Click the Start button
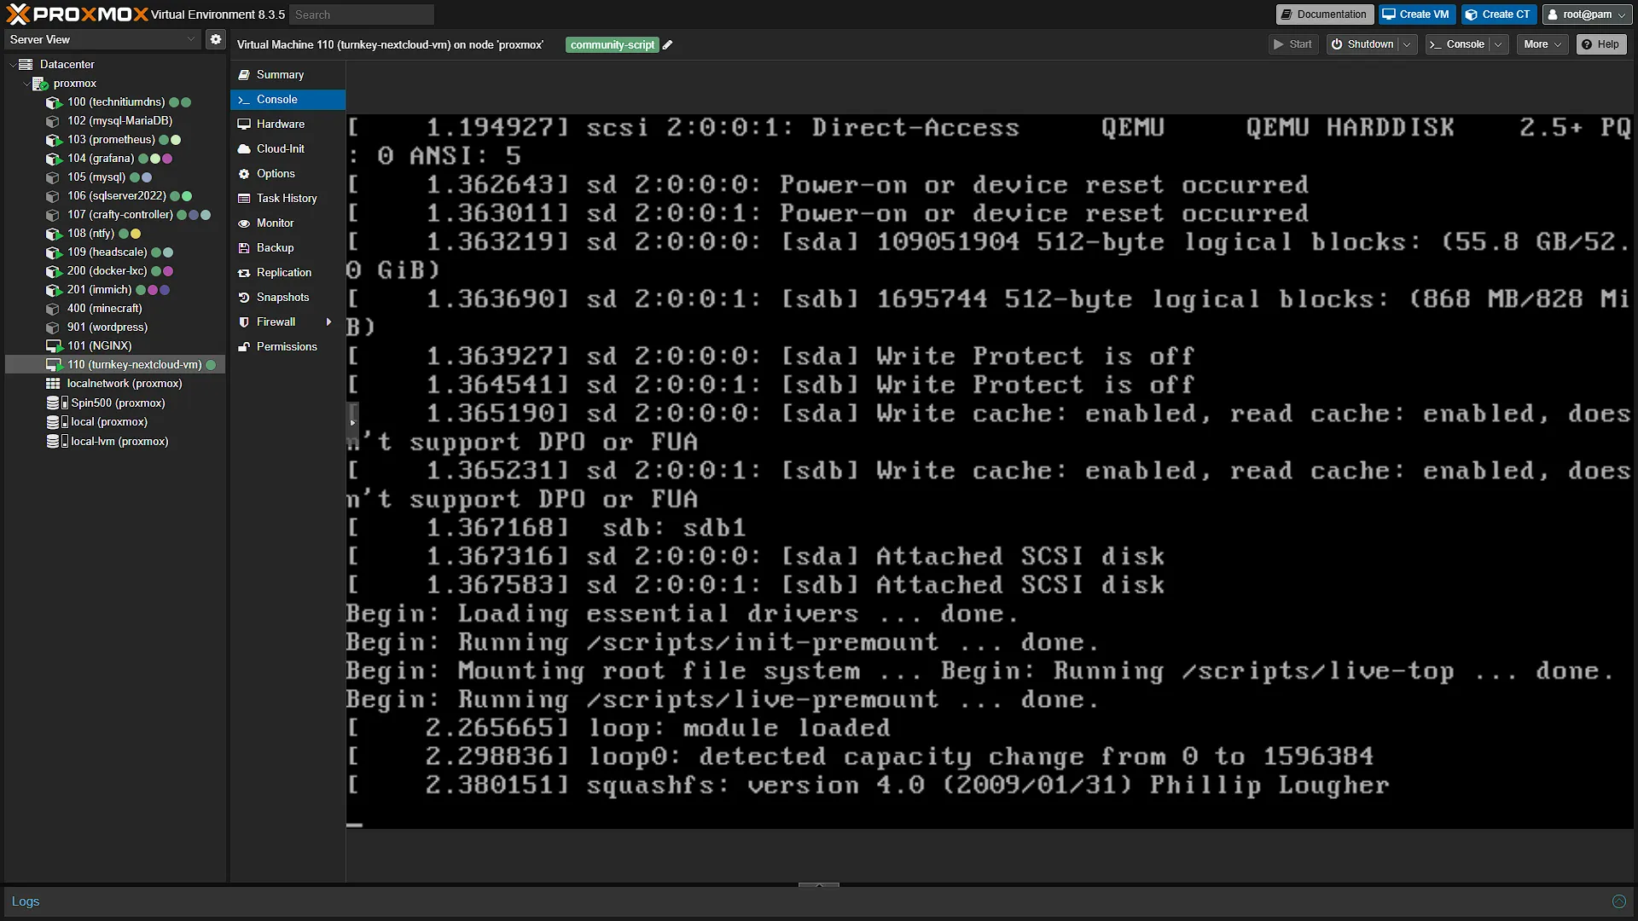Viewport: 1638px width, 921px height. coord(1293,44)
